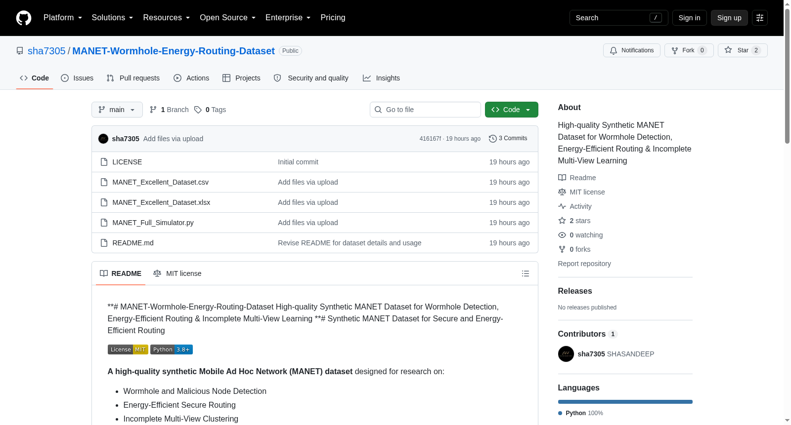The width and height of the screenshot is (791, 425).
Task: Switch to the Code tab
Action: point(35,78)
